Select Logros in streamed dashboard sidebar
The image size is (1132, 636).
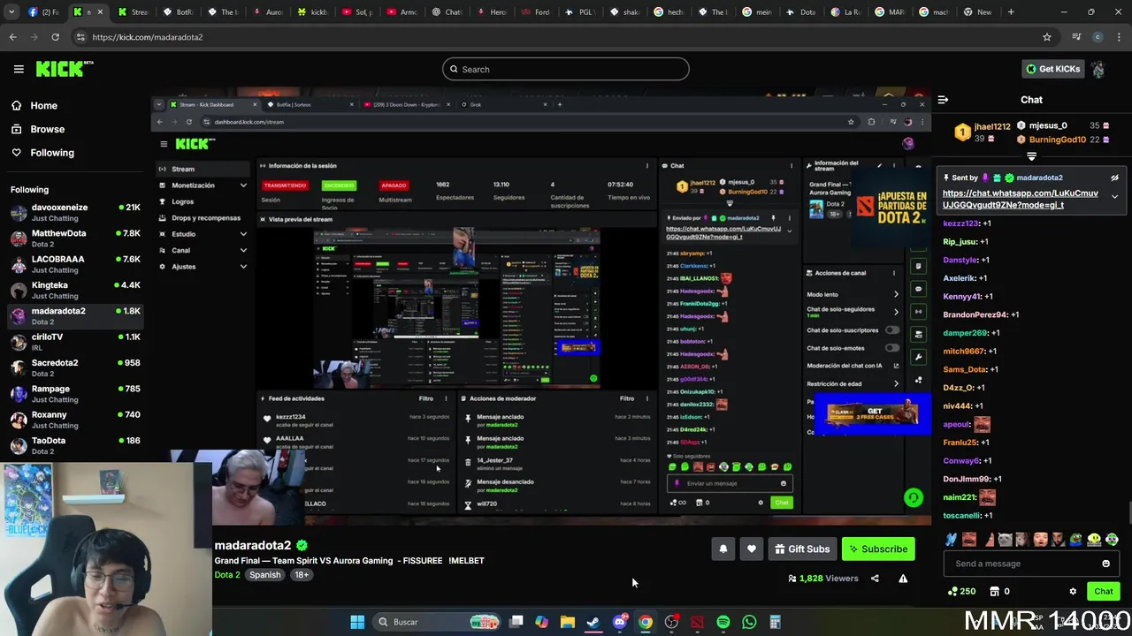tap(182, 201)
